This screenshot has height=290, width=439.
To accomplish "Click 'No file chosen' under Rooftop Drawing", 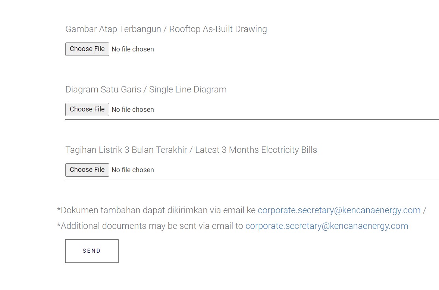I will click(133, 49).
